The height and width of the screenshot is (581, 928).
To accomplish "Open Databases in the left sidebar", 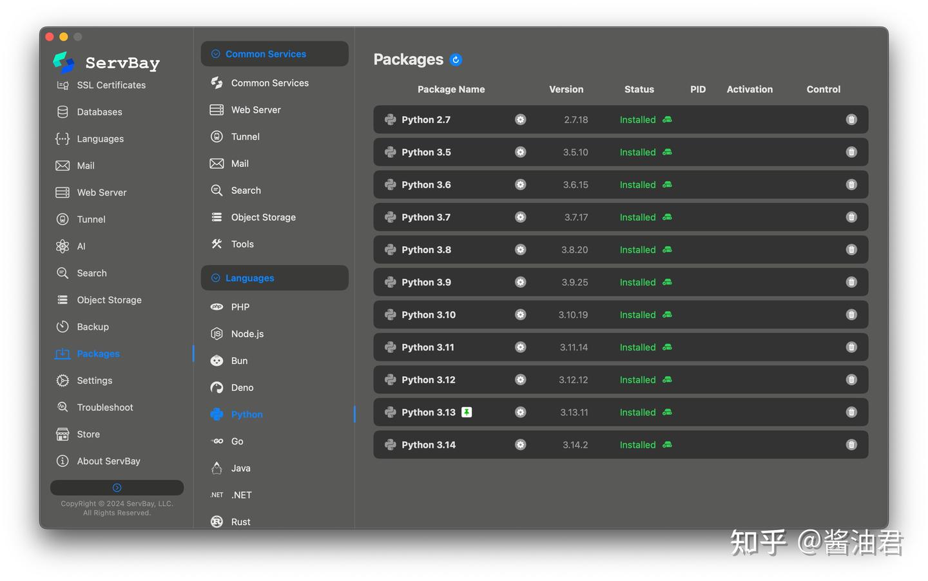I will pos(99,112).
